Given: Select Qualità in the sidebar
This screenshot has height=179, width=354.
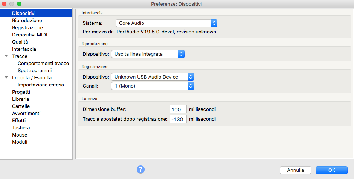Looking at the screenshot, I should [x=20, y=42].
